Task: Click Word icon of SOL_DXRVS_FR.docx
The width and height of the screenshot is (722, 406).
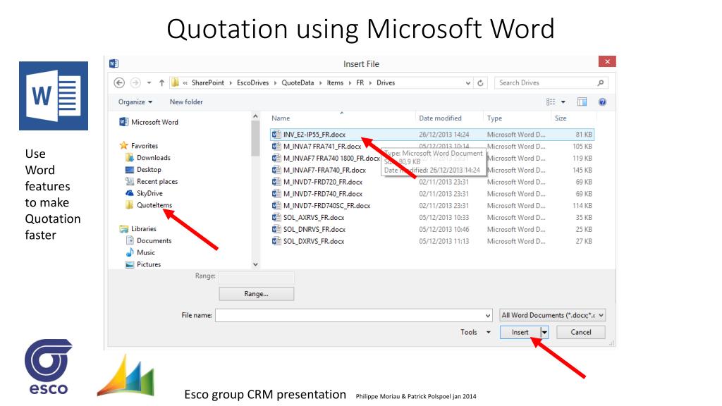Action: (276, 241)
